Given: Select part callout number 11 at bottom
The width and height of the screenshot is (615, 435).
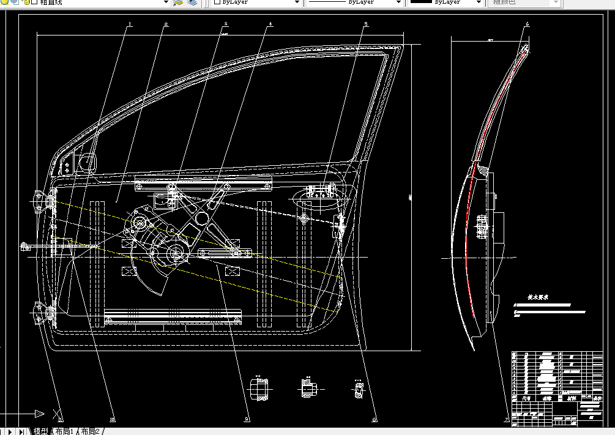Looking at the screenshot, I should (61, 419).
